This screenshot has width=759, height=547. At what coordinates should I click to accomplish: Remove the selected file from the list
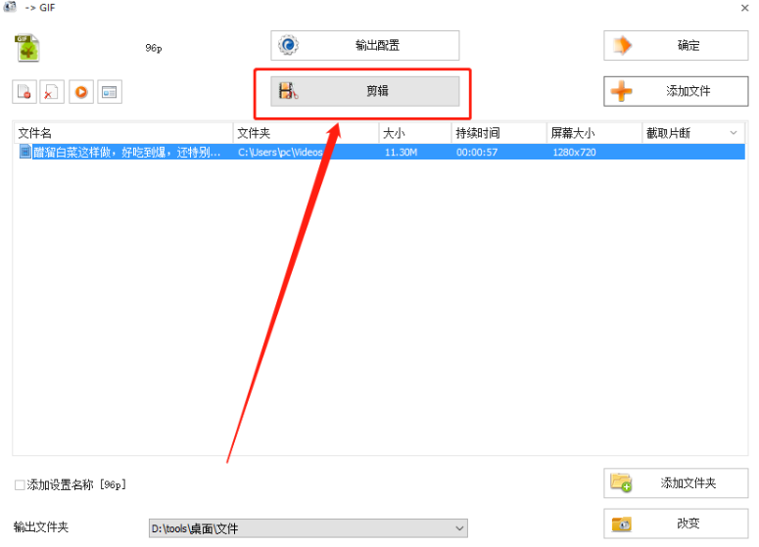[x=24, y=92]
